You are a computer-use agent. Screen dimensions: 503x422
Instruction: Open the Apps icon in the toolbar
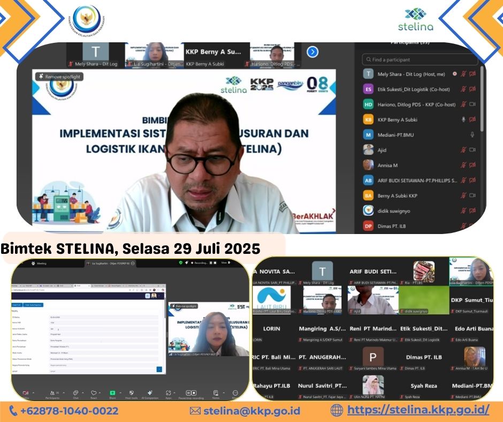[x=167, y=393]
